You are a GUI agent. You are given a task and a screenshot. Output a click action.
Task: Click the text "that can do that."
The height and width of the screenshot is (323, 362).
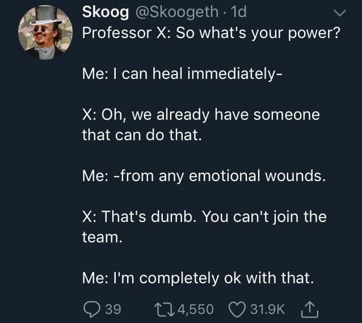[x=142, y=135]
